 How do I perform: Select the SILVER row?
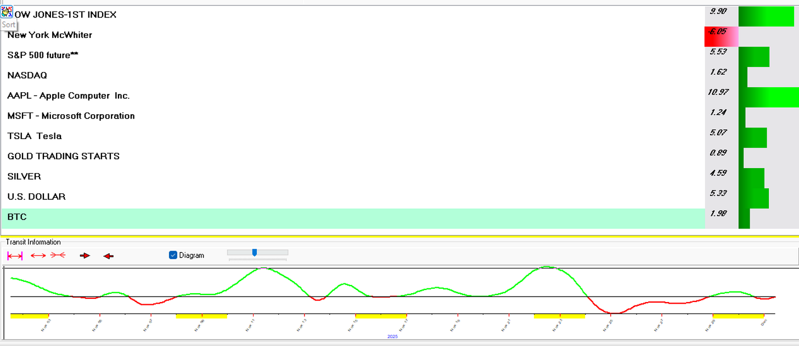pos(353,177)
